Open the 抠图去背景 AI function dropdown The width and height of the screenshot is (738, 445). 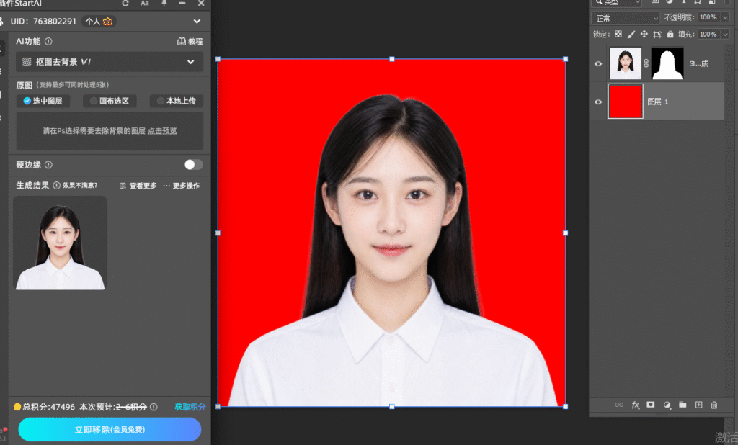click(x=110, y=62)
